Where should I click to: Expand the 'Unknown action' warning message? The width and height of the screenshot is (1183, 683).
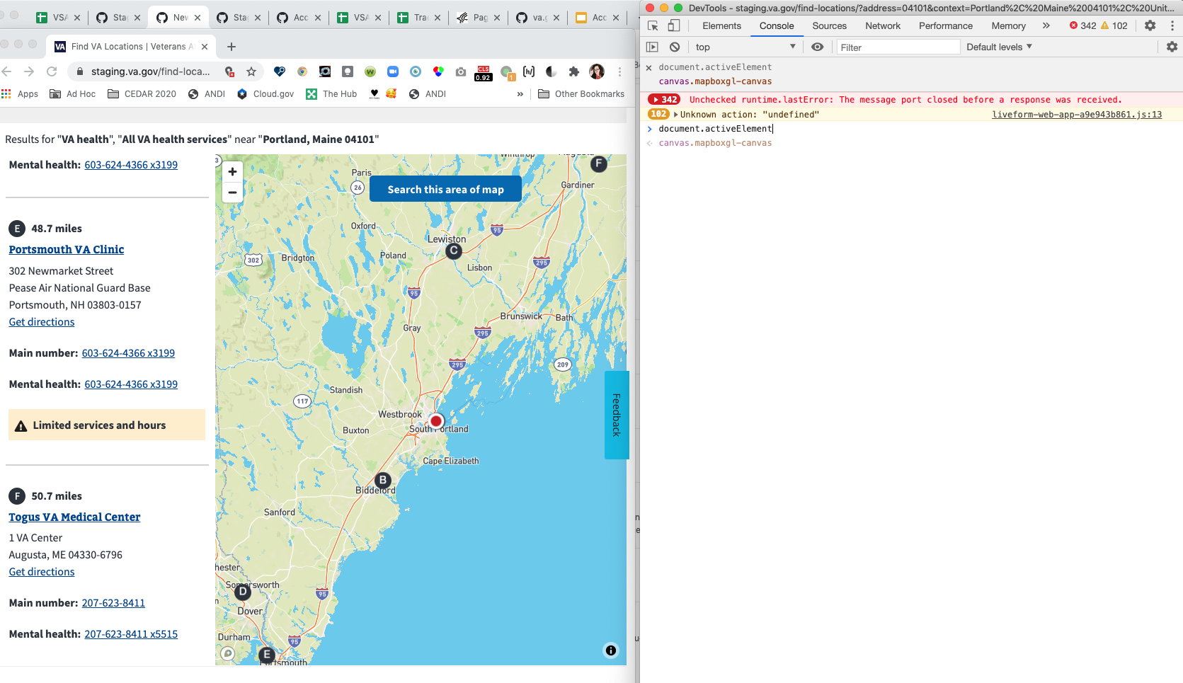(x=676, y=115)
